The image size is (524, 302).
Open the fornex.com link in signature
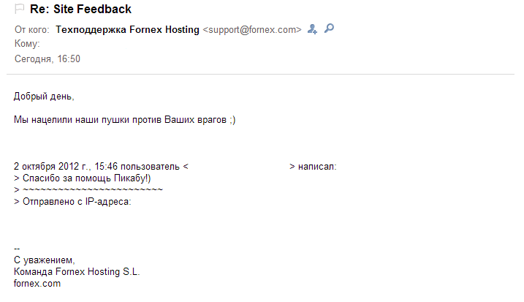[37, 284]
